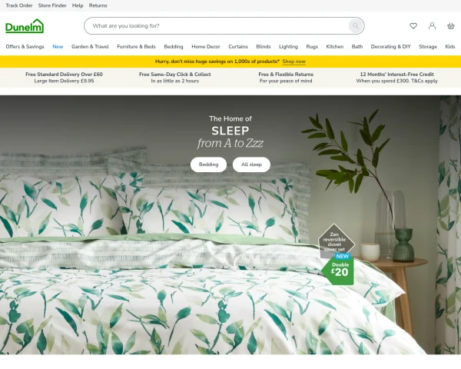Screen dimensions: 461x369
Task: Click the Zen reversible duvet label
Action: [335, 241]
